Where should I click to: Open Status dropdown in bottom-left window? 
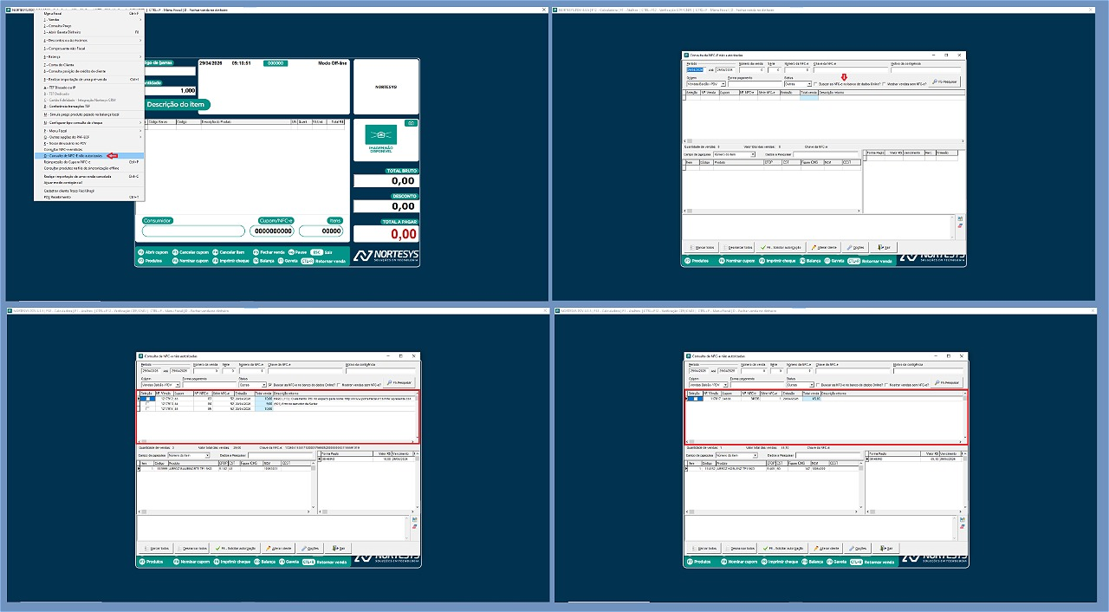264,384
